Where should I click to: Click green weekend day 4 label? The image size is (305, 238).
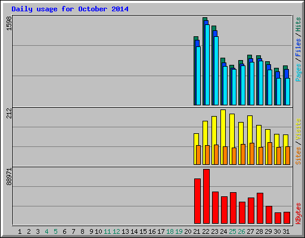click(46, 231)
